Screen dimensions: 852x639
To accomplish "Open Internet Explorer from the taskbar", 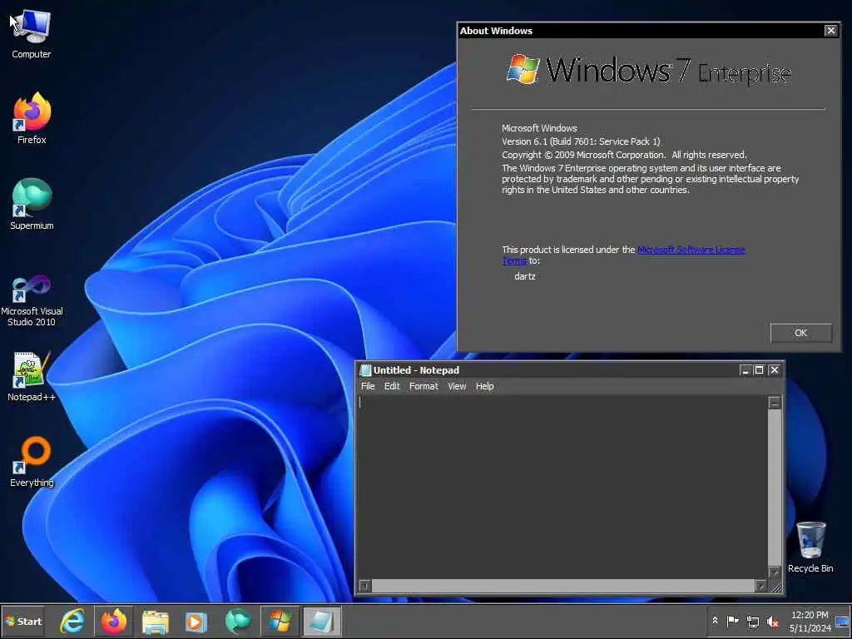I will click(72, 621).
